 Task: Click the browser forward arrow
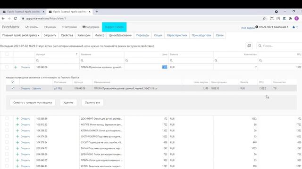coord(9,18)
